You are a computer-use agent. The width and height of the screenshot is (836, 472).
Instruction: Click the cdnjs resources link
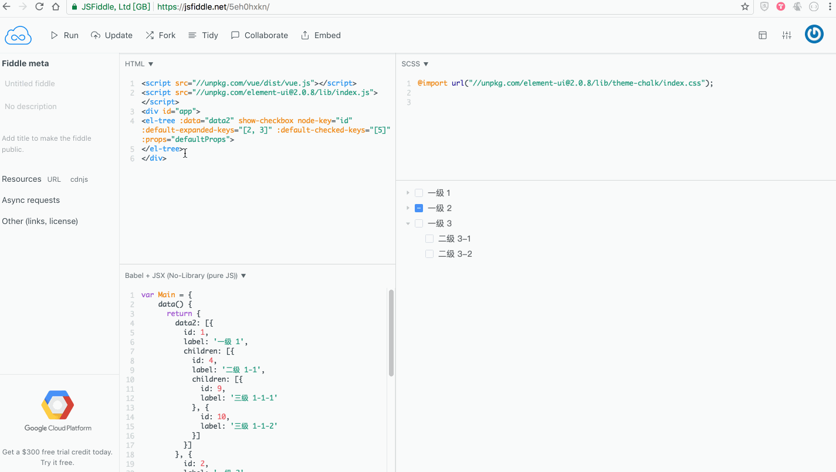79,179
